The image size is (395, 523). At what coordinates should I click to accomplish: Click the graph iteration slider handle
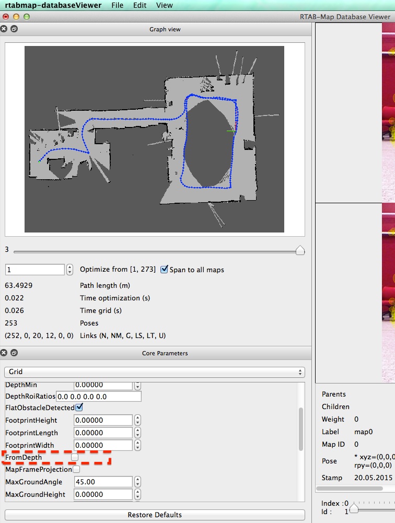[300, 251]
